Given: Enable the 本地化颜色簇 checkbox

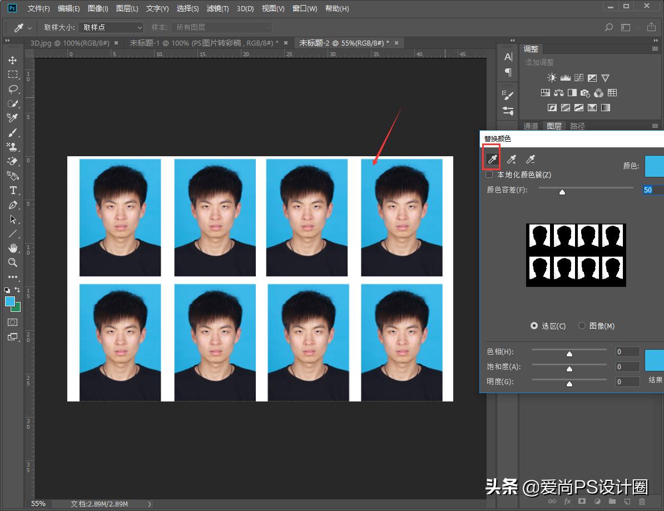Looking at the screenshot, I should [x=489, y=175].
